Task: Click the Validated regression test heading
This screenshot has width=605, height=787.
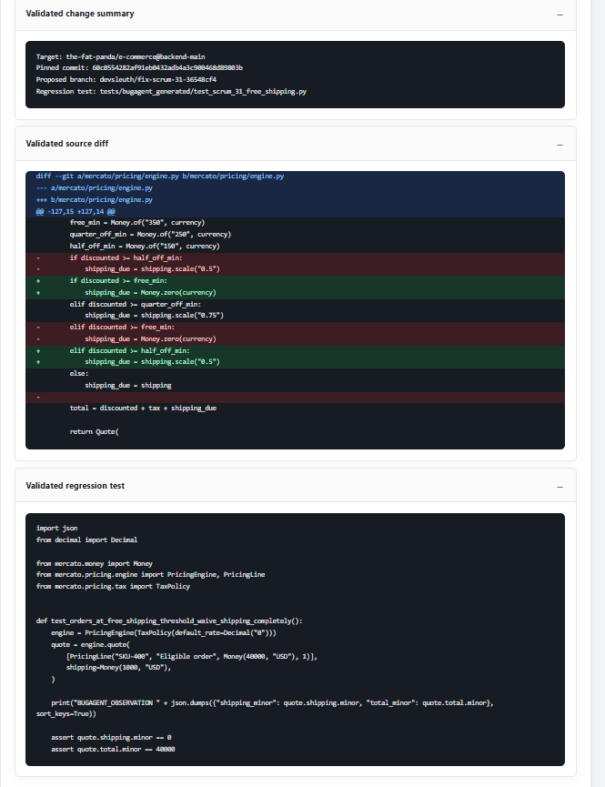Action: (75, 486)
